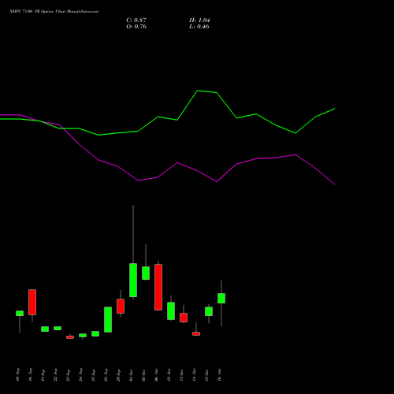Click the tall green candle above 28 Sep

coord(108,319)
